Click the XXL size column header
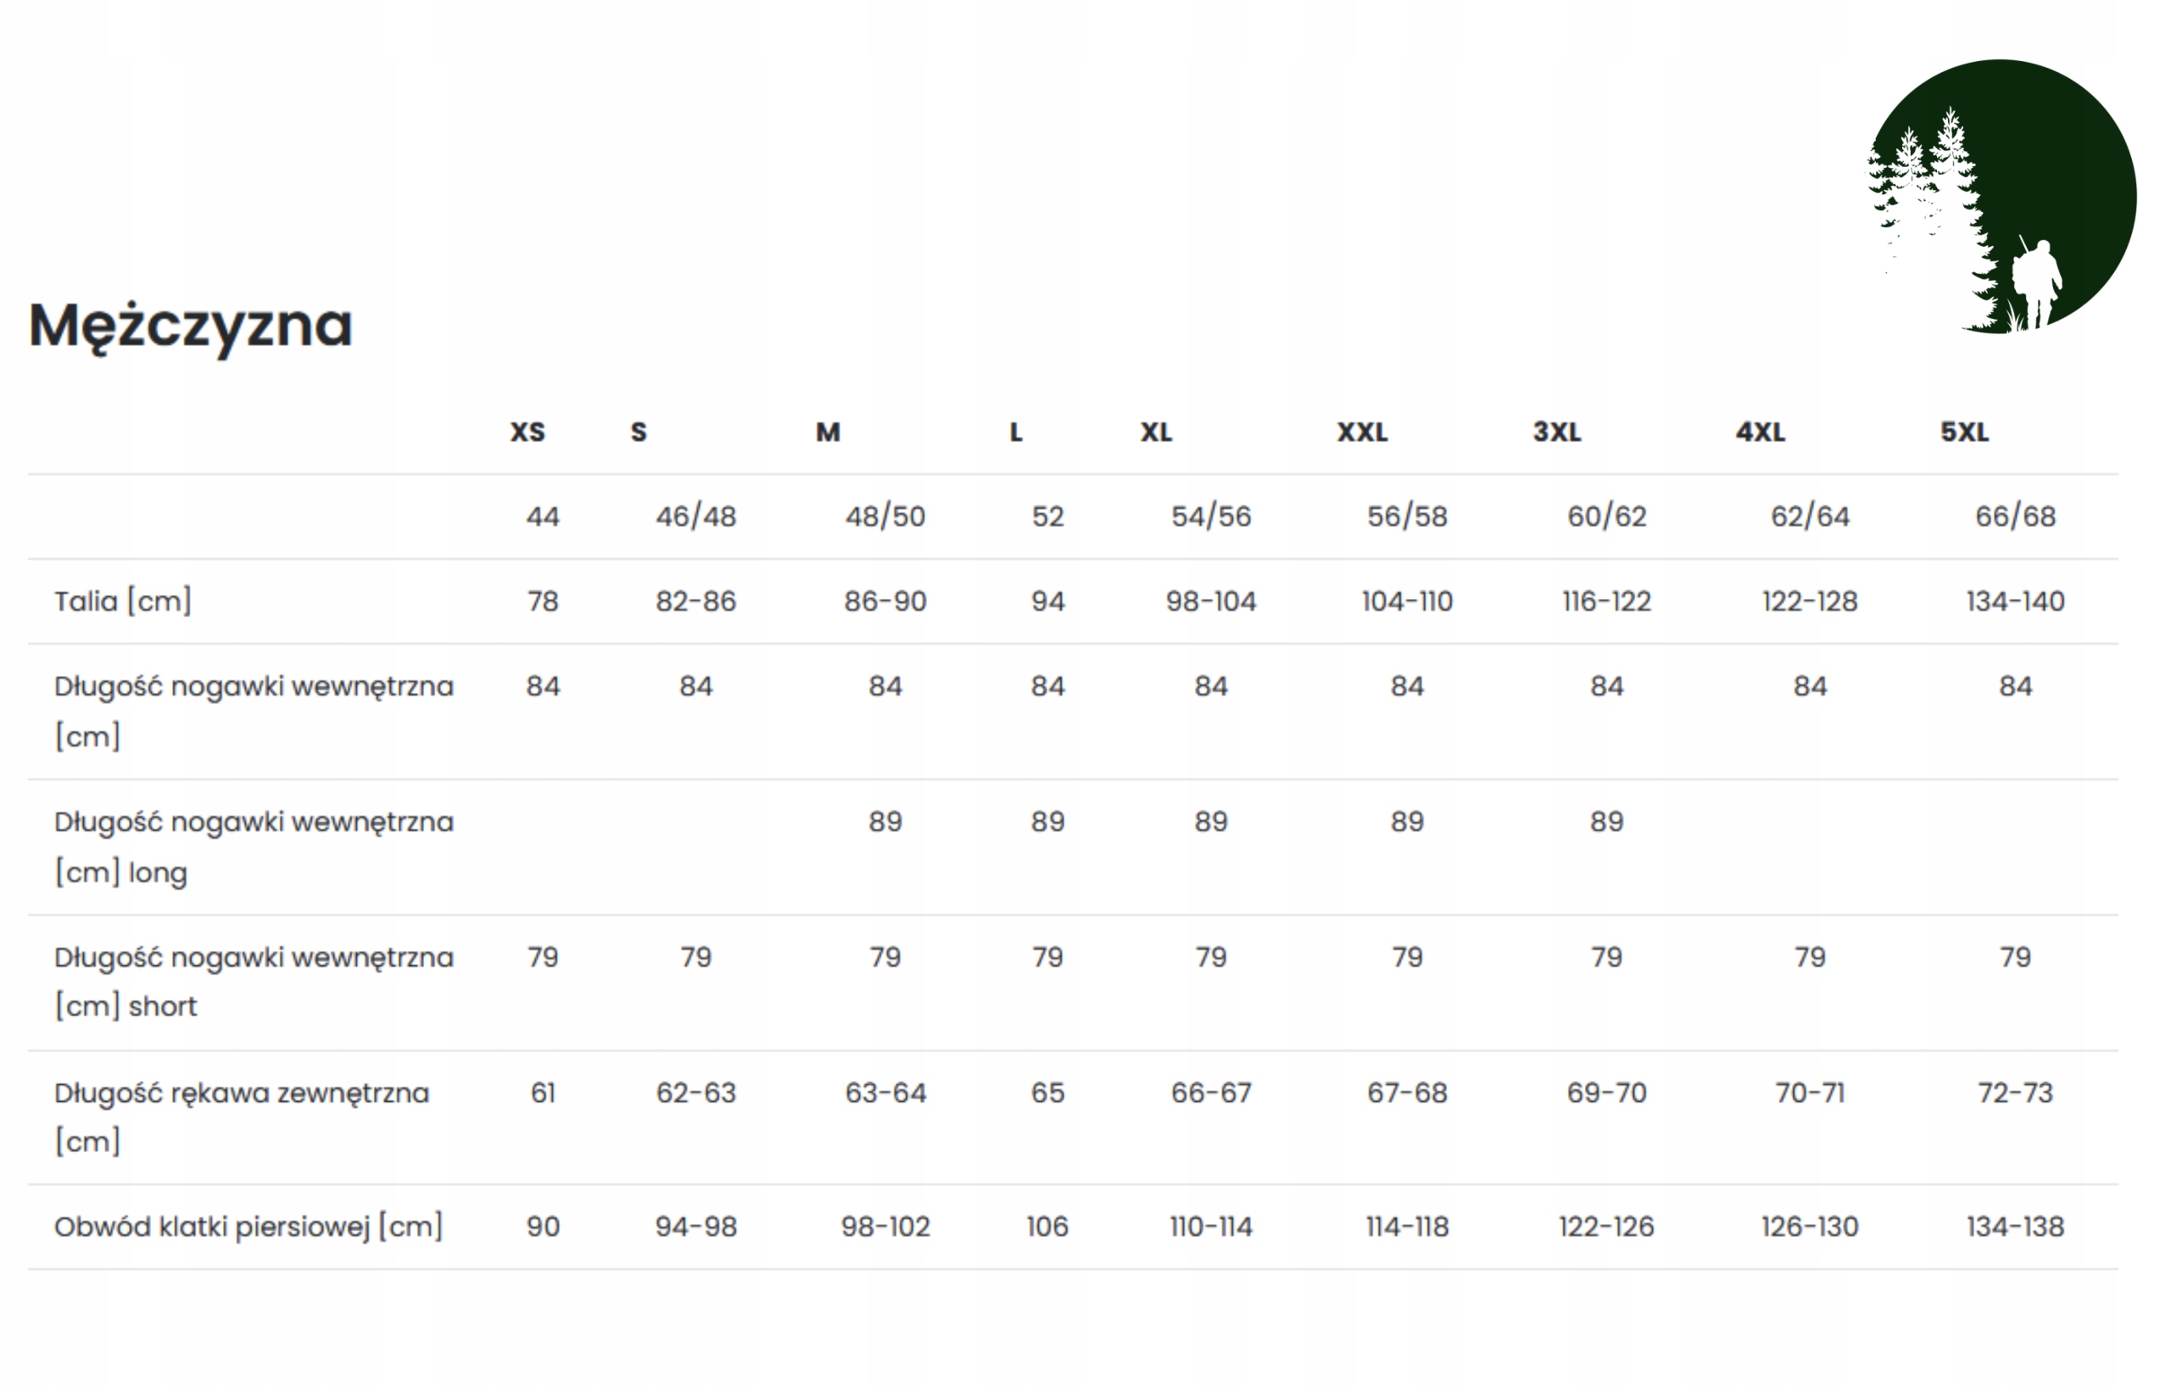Image resolution: width=2171 pixels, height=1386 pixels. (x=1361, y=432)
